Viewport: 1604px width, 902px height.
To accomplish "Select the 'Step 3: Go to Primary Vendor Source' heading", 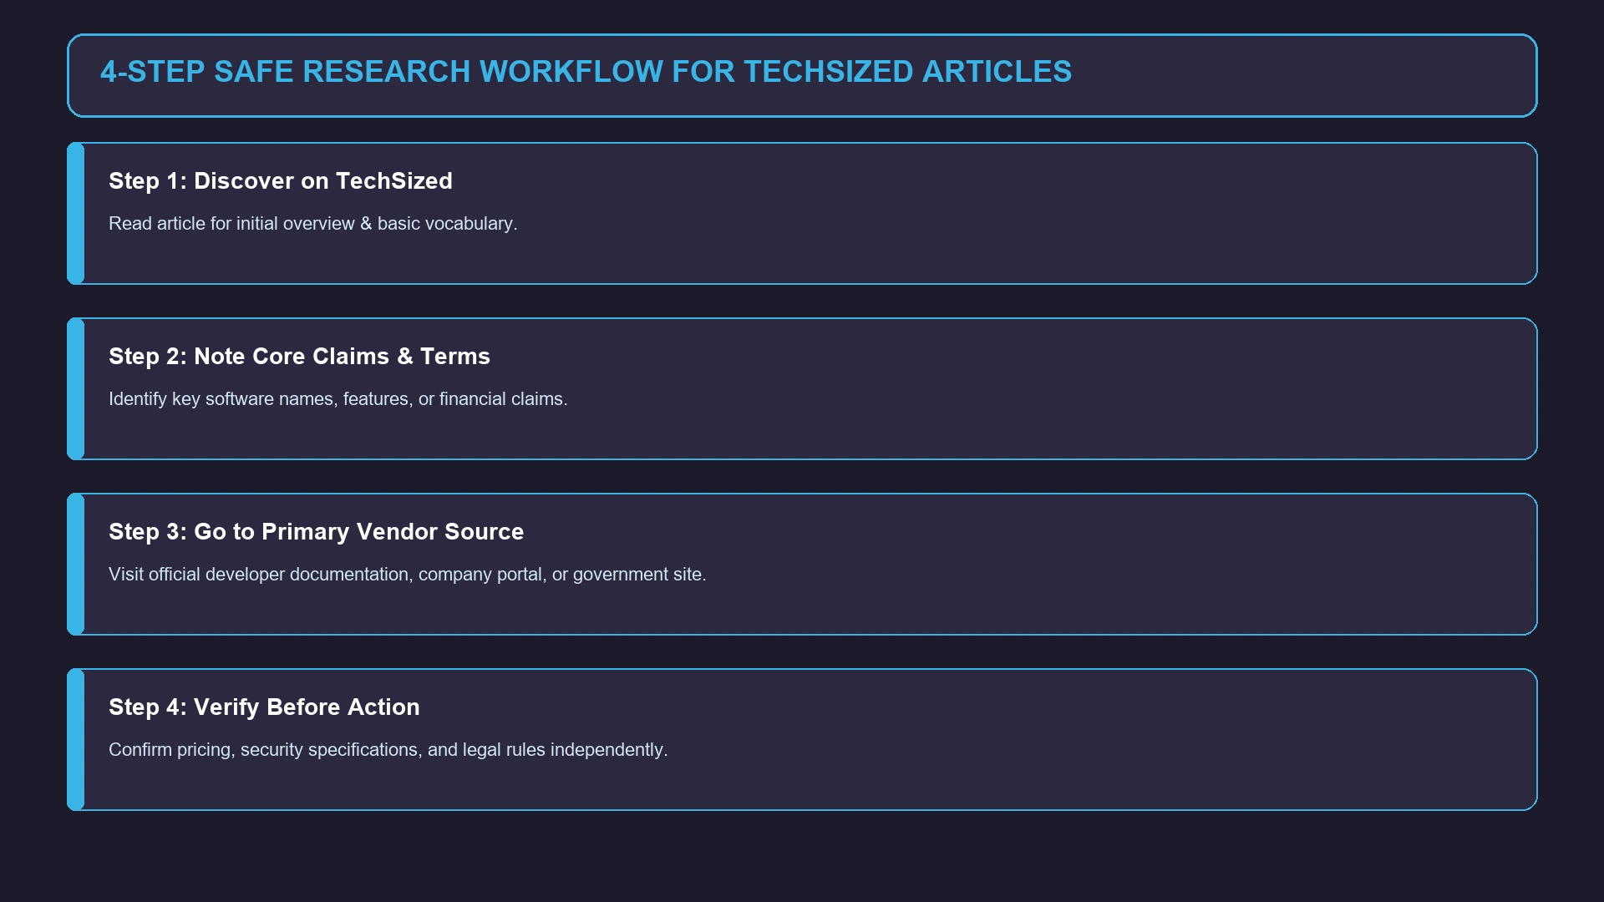I will click(x=316, y=532).
